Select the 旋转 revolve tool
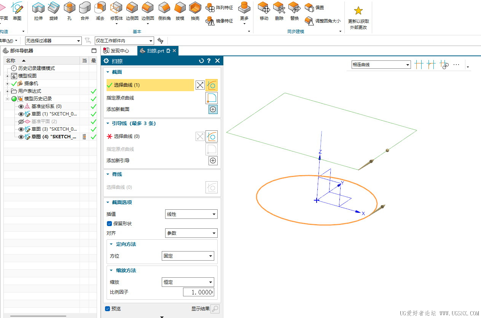Screen dimensions: 481x318 [54, 11]
